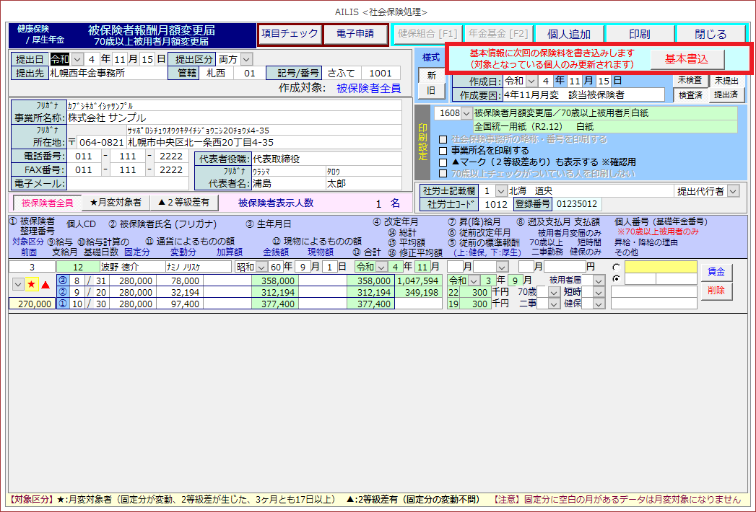Click the 個人追加 button
The width and height of the screenshot is (756, 512).
[x=568, y=34]
